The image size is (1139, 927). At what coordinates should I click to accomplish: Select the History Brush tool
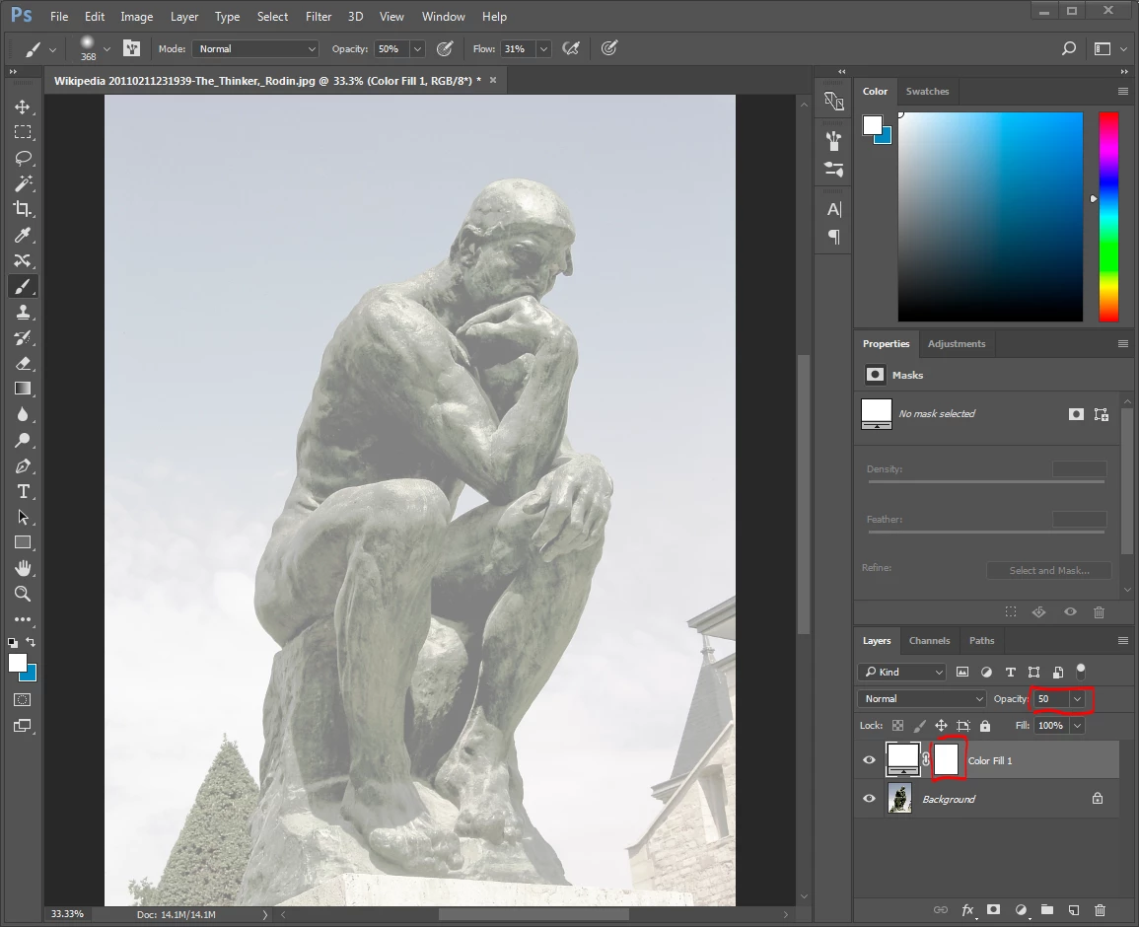click(23, 337)
